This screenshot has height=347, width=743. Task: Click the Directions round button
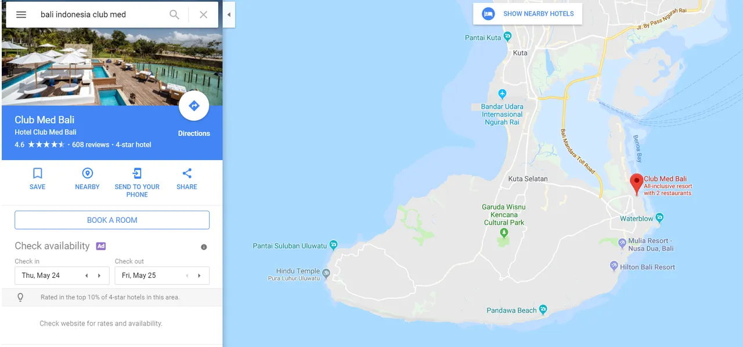click(194, 106)
